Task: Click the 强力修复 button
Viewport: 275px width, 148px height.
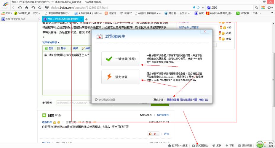Action: pos(120,77)
